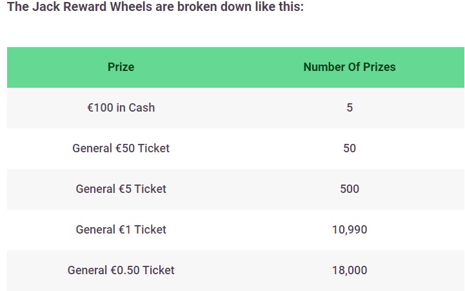Click the word General in €0.50 row

87,270
